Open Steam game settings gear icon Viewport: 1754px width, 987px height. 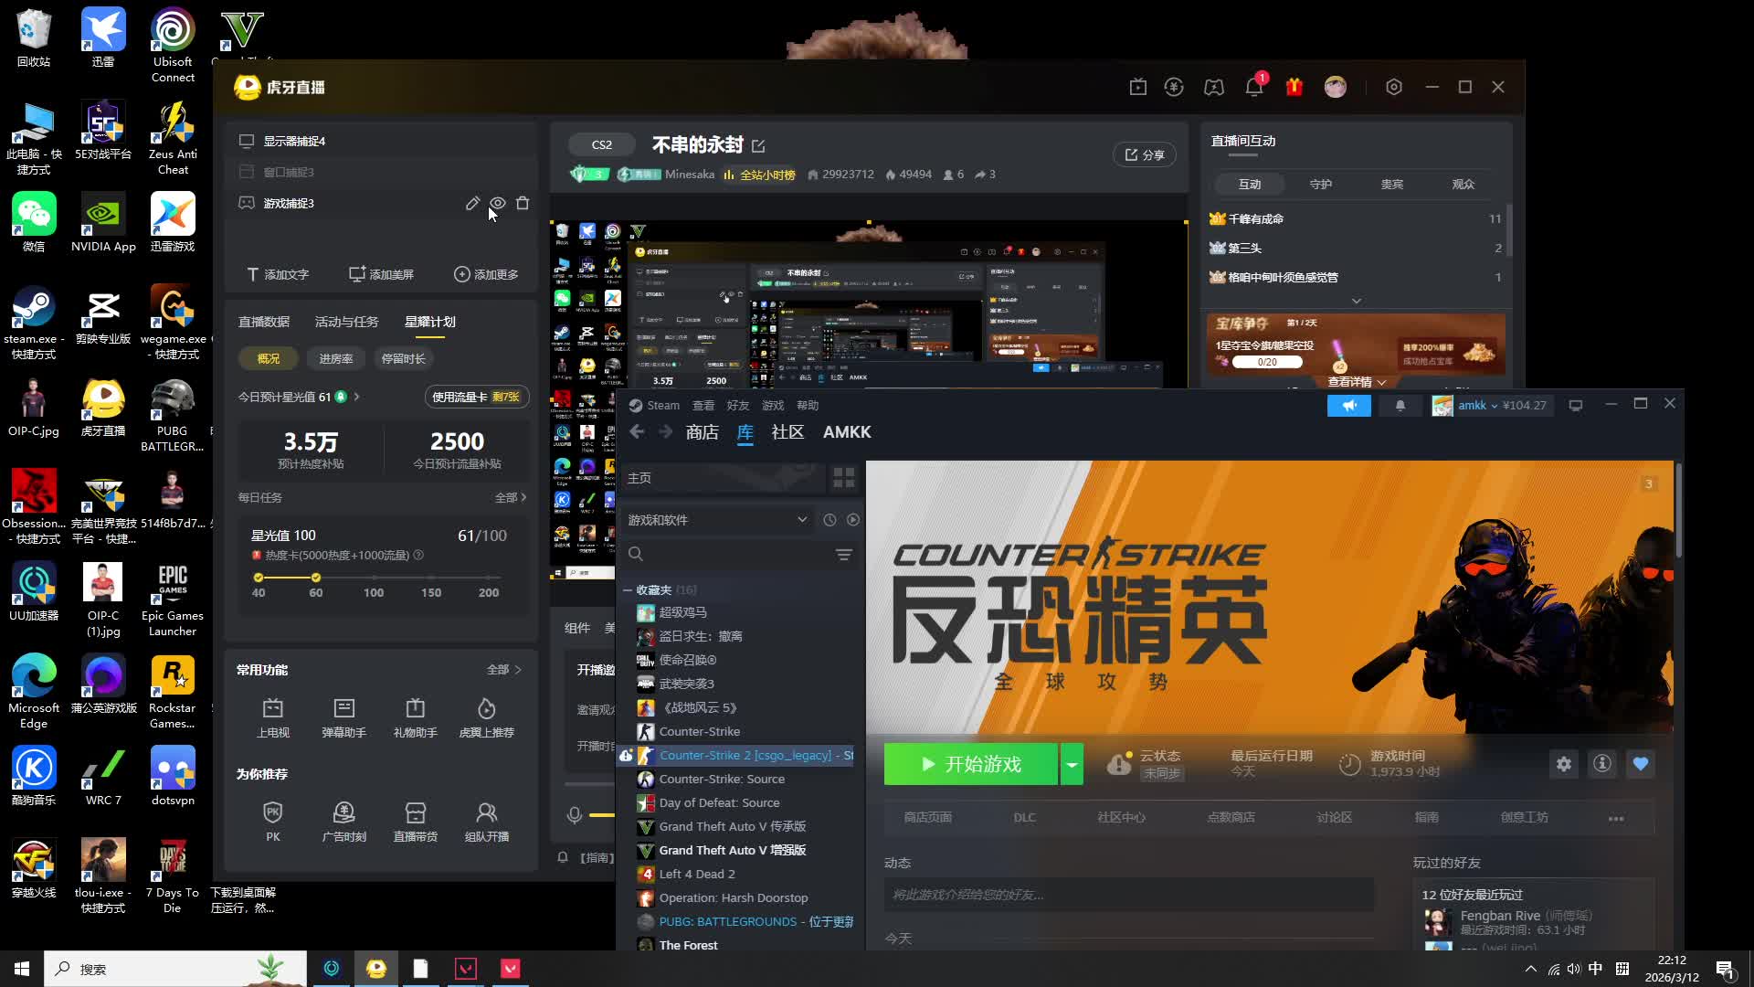point(1564,764)
